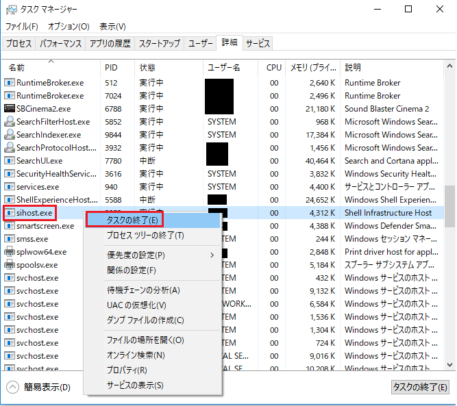
Task: Sort by the CPU column header
Action: [271, 68]
